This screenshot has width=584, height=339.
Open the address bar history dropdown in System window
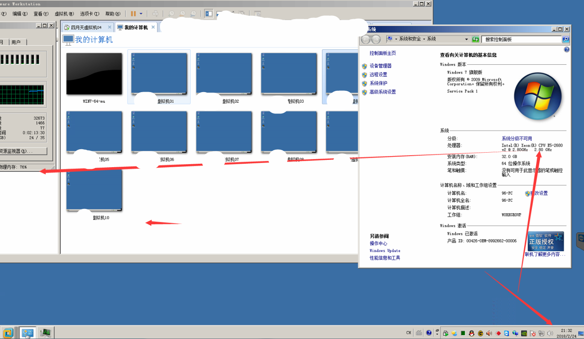pyautogui.click(x=467, y=39)
